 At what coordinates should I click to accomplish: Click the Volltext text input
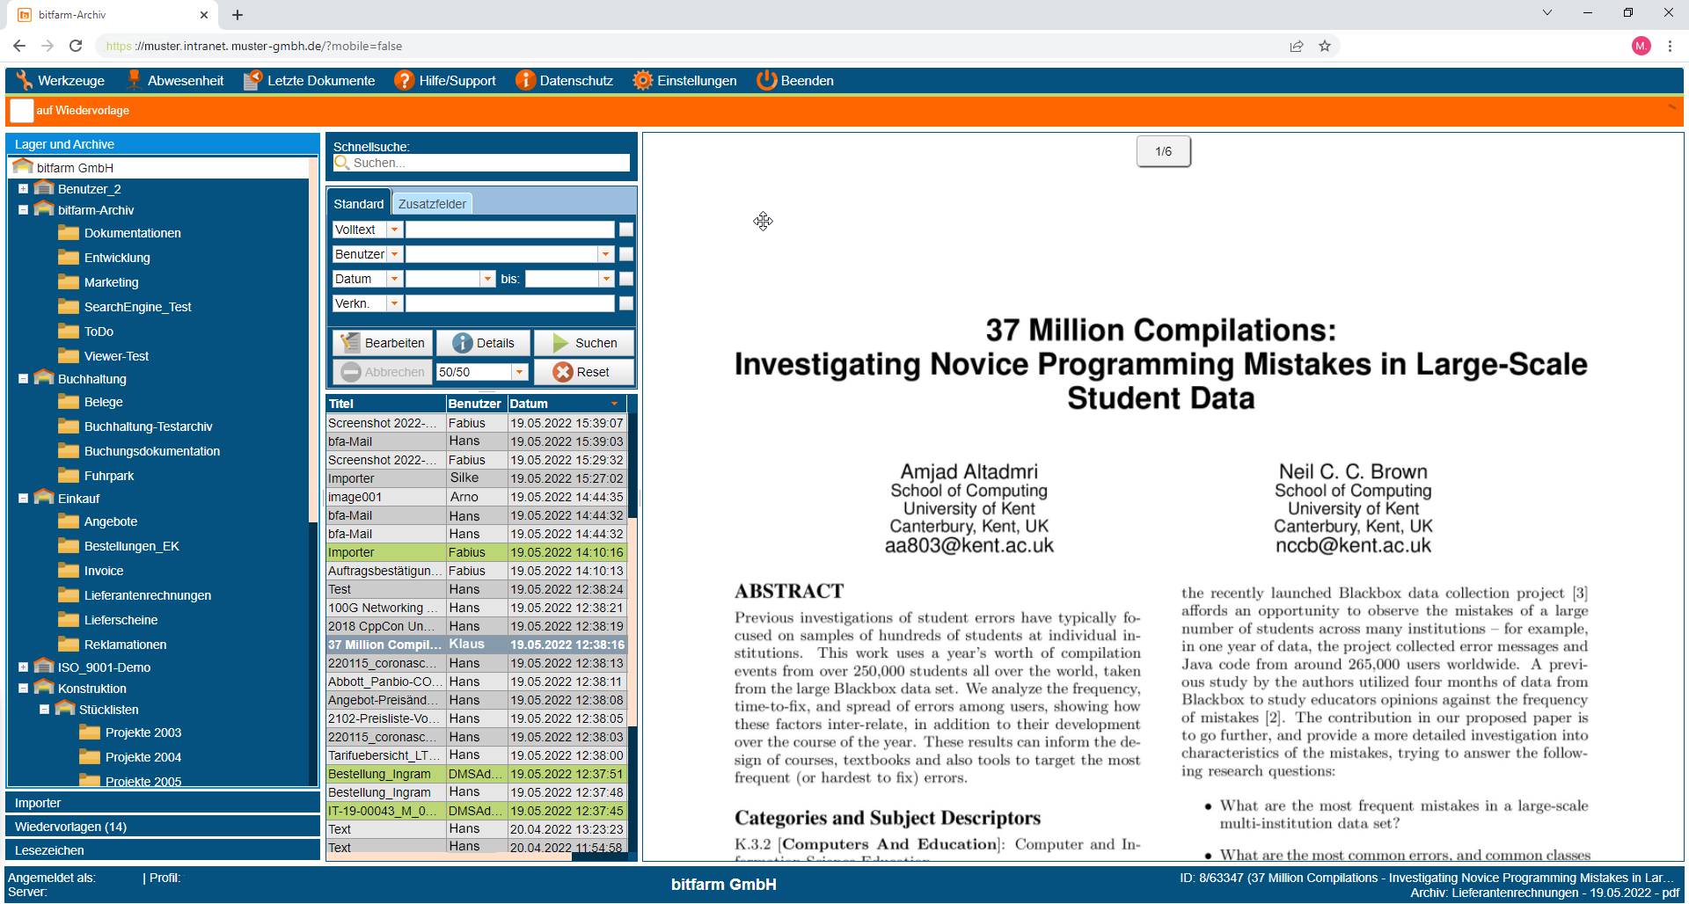click(509, 230)
